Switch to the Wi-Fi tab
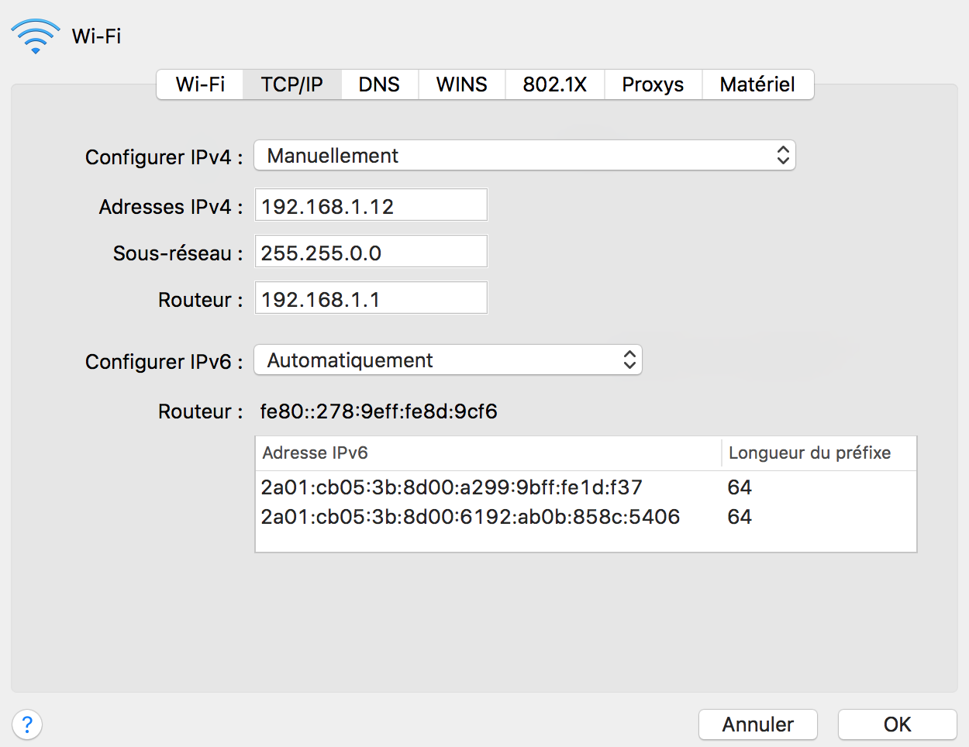Image resolution: width=969 pixels, height=747 pixels. click(200, 84)
